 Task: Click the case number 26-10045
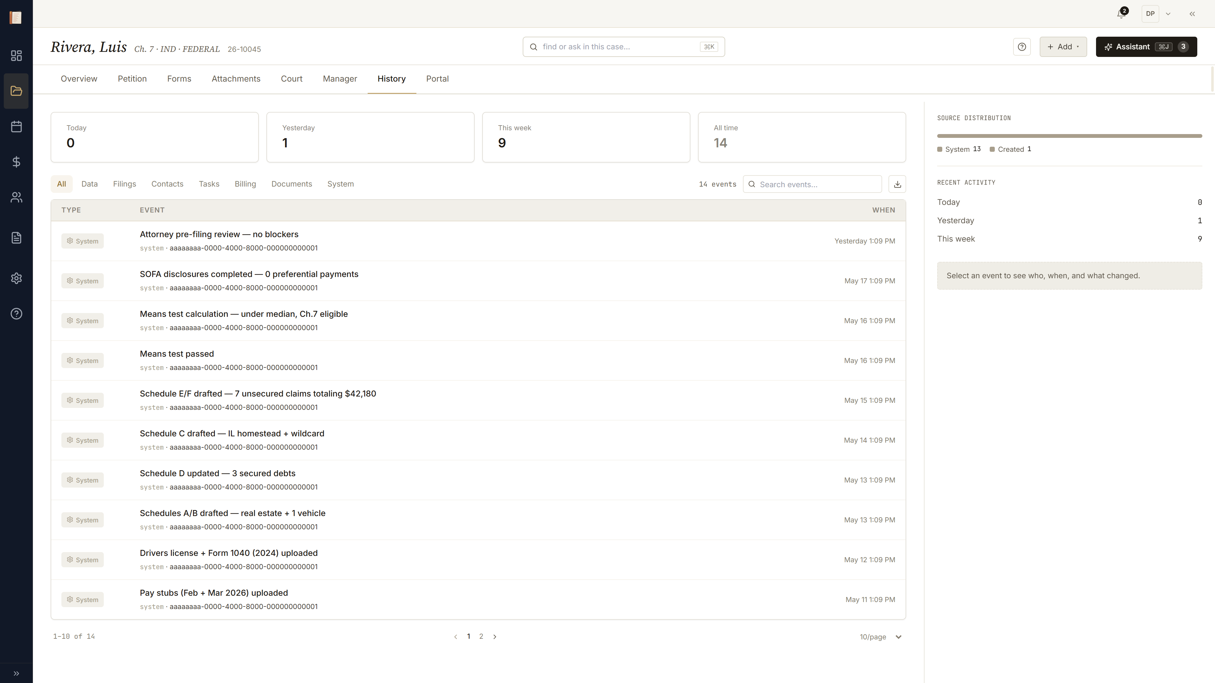244,49
